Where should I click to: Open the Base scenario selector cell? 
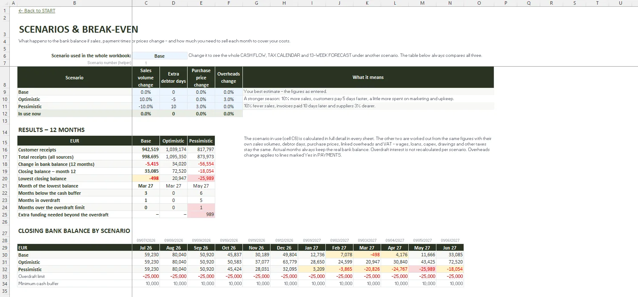159,56
